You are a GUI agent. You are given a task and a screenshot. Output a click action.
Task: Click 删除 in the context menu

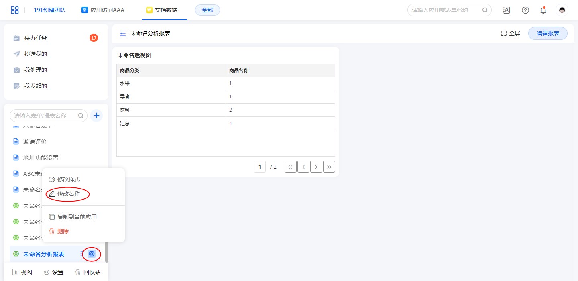[x=63, y=231]
